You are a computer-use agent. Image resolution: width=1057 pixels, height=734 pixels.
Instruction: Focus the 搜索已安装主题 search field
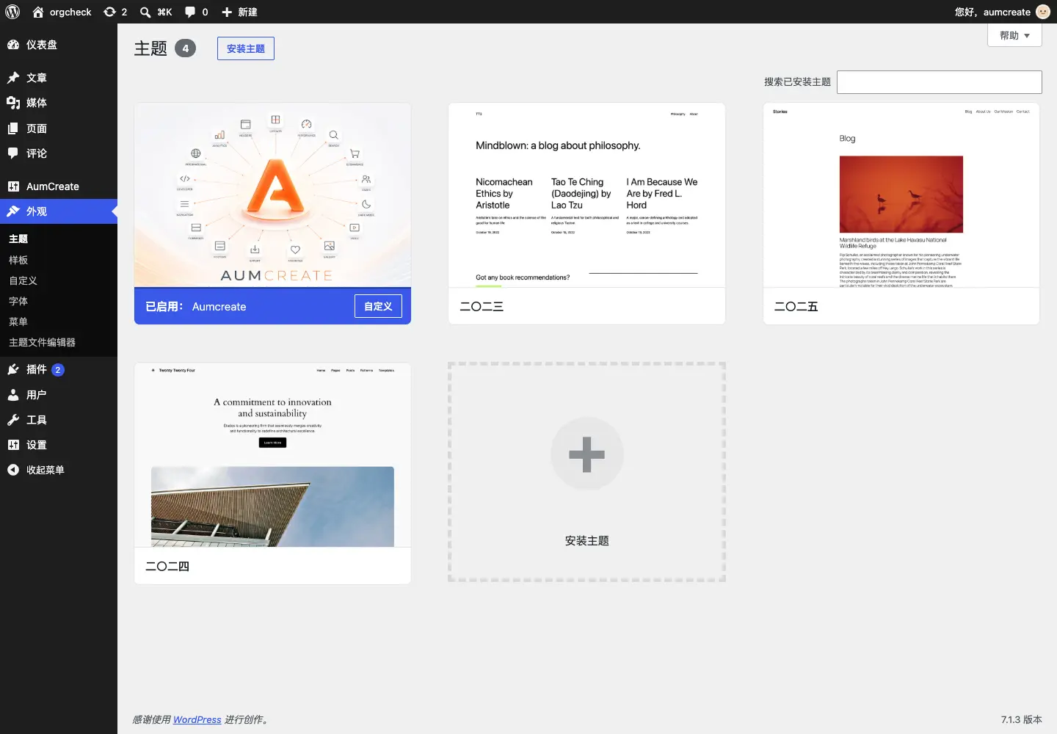940,82
